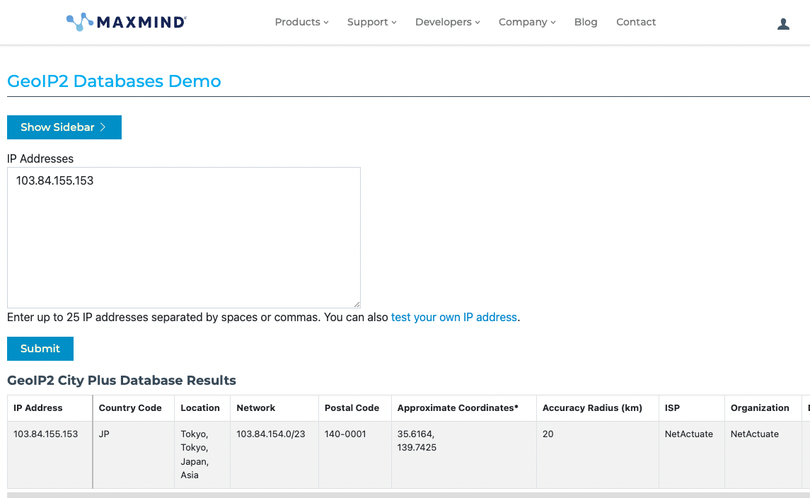Click the Submit button
The image size is (810, 498).
click(40, 349)
